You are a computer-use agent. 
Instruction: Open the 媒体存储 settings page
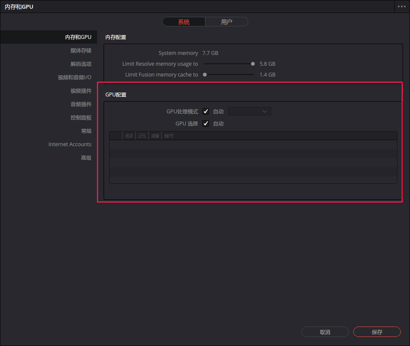coord(81,51)
